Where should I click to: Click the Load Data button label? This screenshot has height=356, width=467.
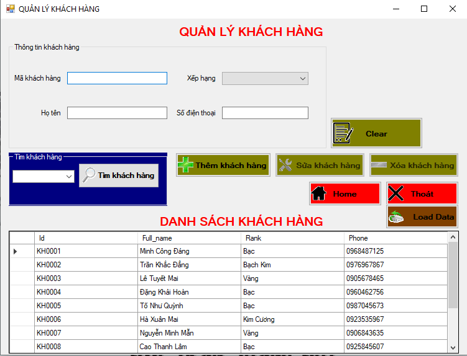[433, 217]
